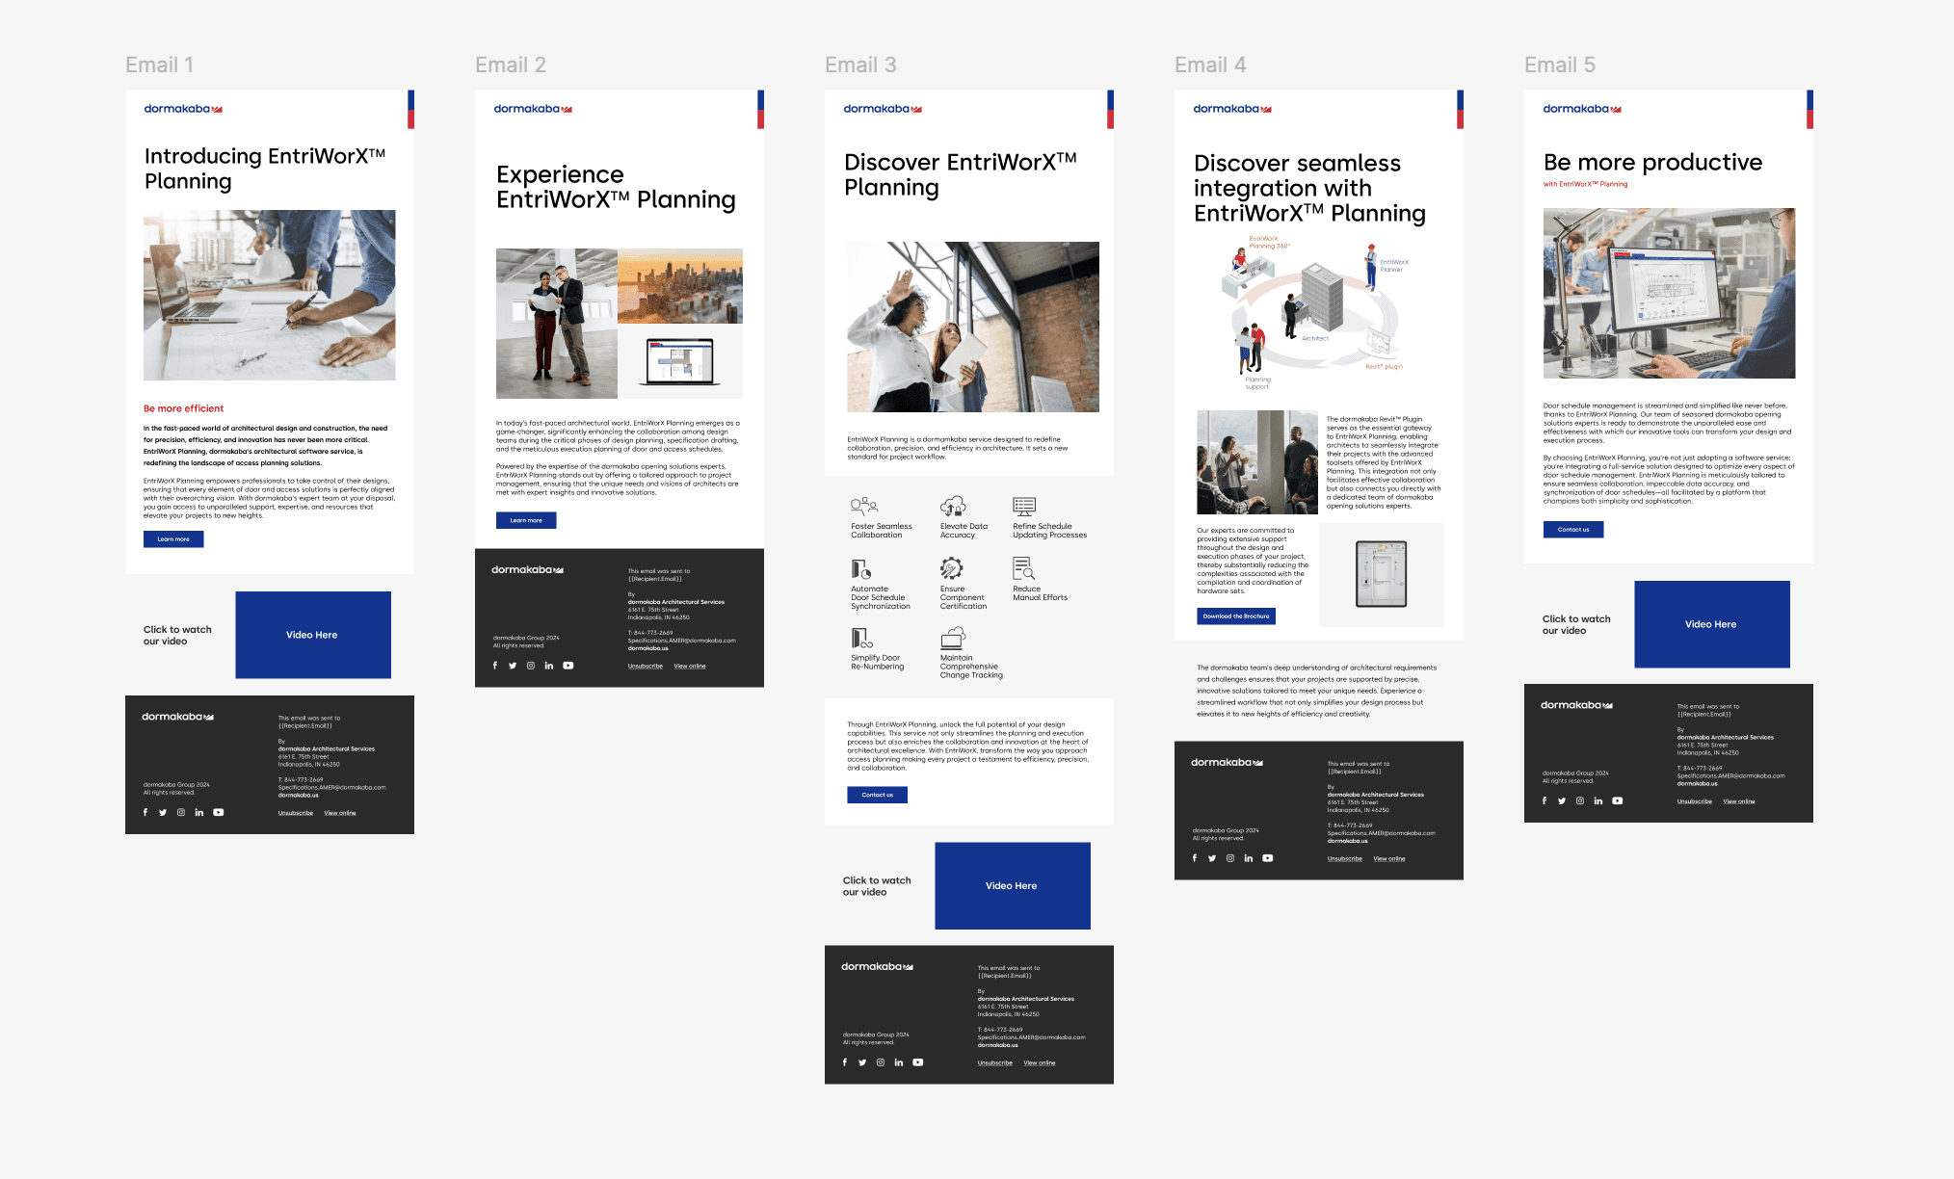
Task: Select the Simplify Door Re-Numbering icon
Action: click(x=861, y=638)
